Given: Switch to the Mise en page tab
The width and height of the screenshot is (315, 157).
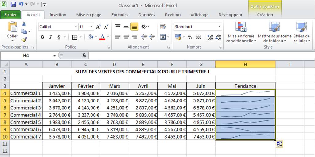Looking at the screenshot, I should 89,15.
